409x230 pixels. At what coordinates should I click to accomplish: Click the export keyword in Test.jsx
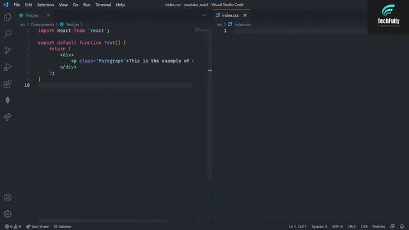click(x=46, y=43)
